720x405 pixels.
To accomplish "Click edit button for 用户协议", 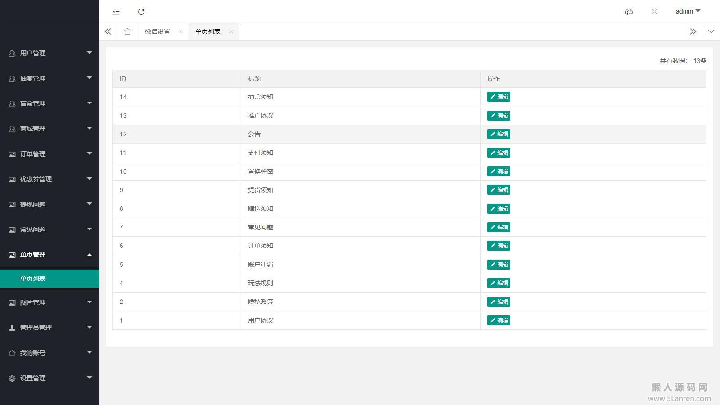I will [x=499, y=320].
